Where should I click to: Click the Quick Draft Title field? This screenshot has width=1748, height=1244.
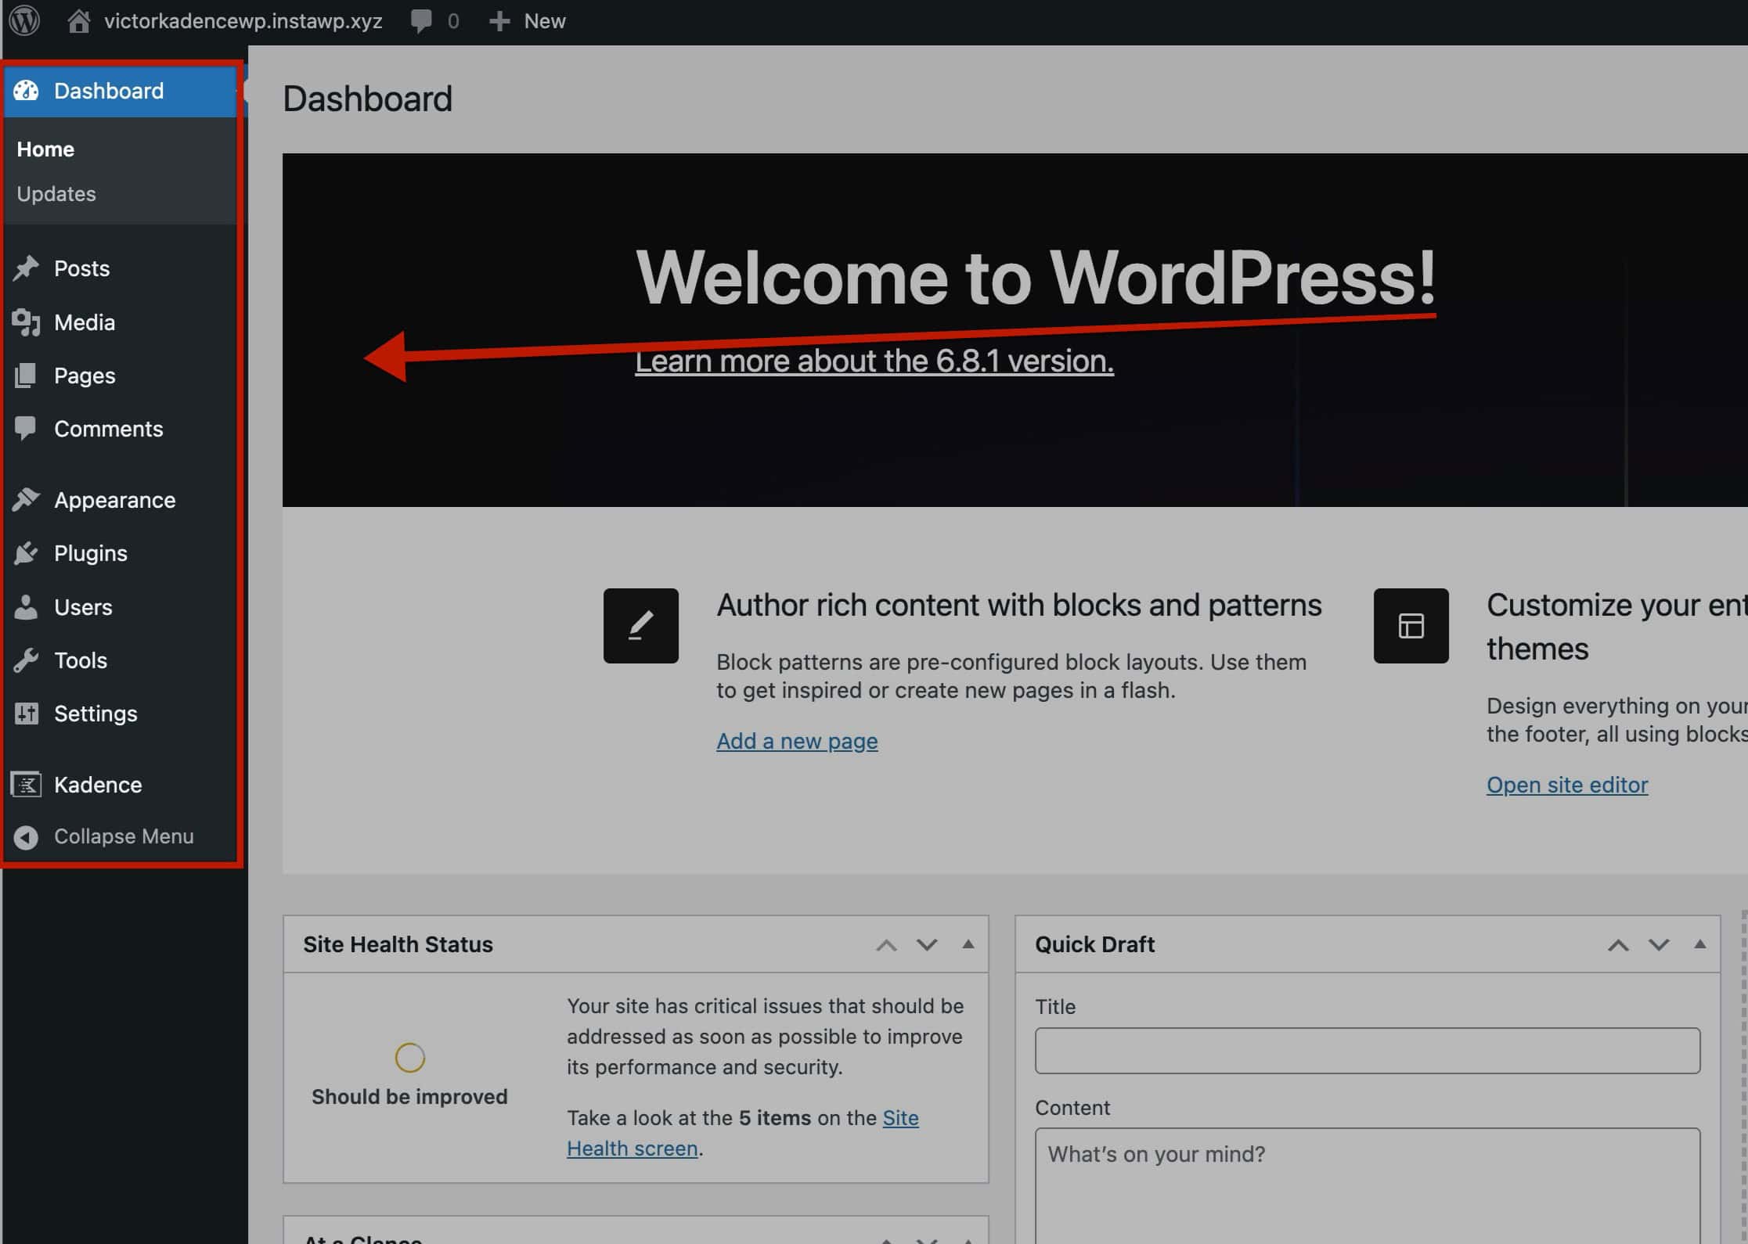point(1367,1051)
